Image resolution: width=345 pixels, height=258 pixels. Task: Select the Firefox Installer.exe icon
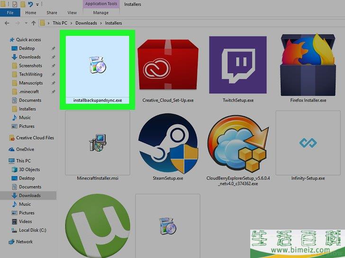pyautogui.click(x=308, y=65)
